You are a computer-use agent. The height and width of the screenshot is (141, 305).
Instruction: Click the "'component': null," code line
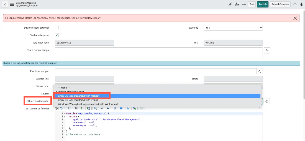click(83, 122)
